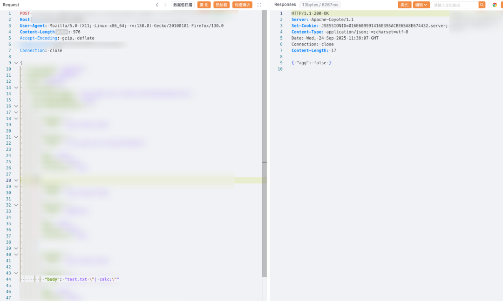Click the orange search icon in Responses
The image size is (503, 301).
(x=482, y=5)
